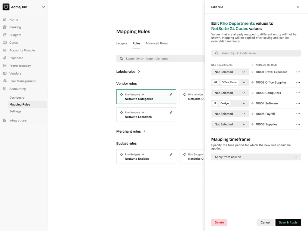308x231 pixels.
Task: Click the Prime Treasury icon
Action: (x=5, y=66)
